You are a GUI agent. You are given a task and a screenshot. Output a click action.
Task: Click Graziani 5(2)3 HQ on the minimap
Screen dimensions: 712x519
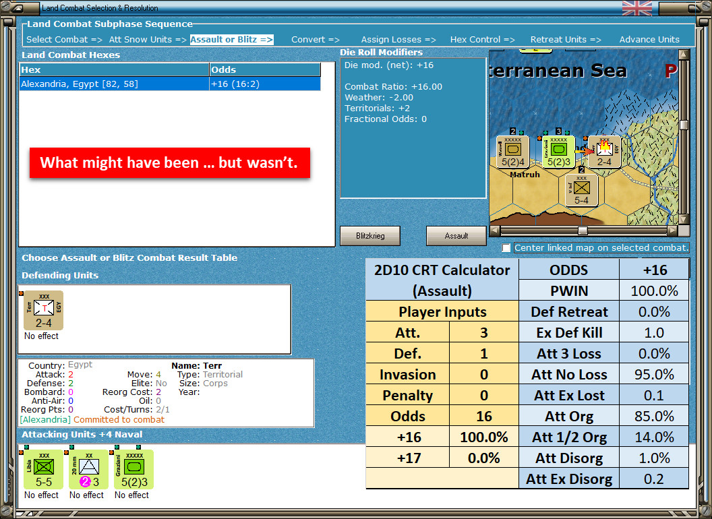click(x=558, y=152)
